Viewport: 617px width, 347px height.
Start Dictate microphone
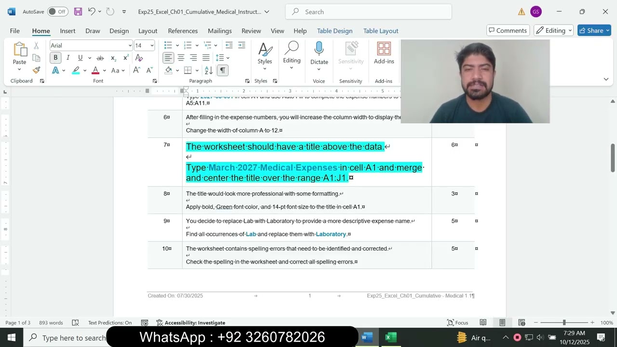pyautogui.click(x=319, y=53)
